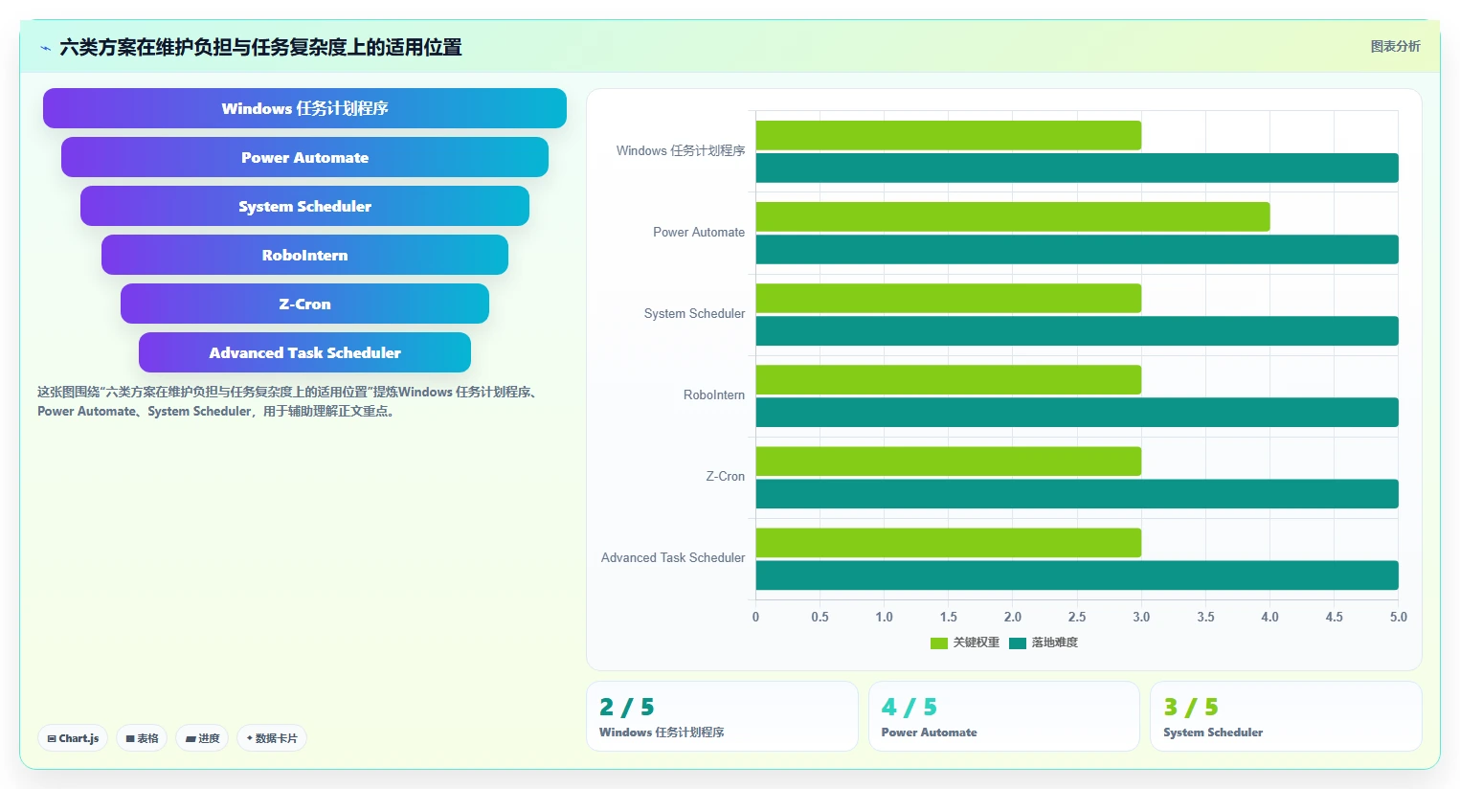
Task: Click the teal bar for Z-Cron
Action: [1077, 493]
